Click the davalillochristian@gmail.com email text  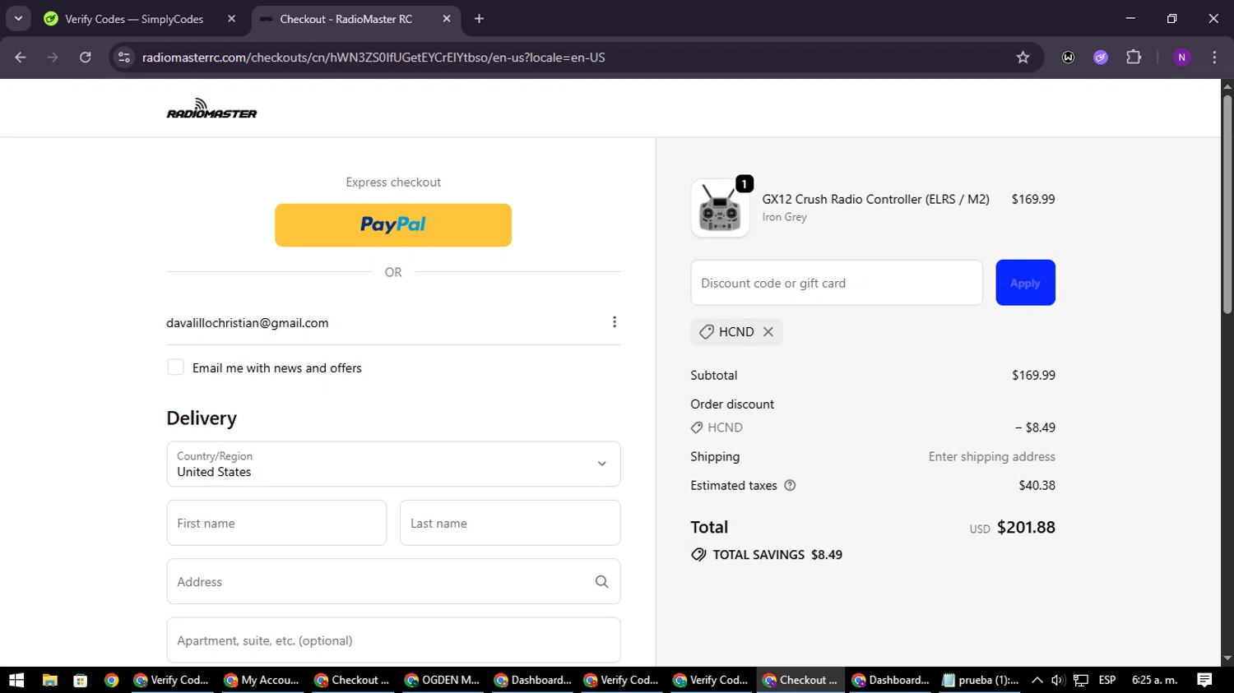click(248, 323)
